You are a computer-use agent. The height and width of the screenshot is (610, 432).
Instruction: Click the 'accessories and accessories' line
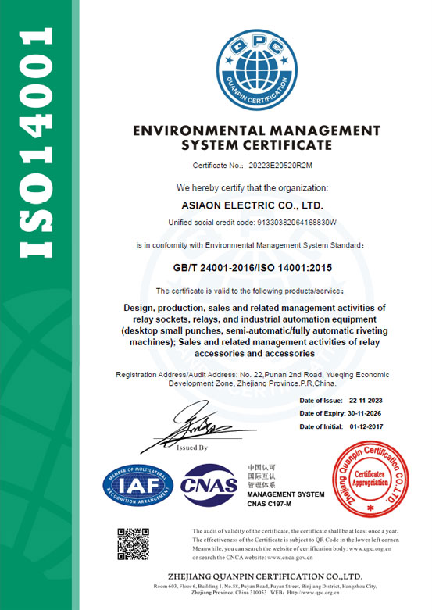(x=255, y=354)
